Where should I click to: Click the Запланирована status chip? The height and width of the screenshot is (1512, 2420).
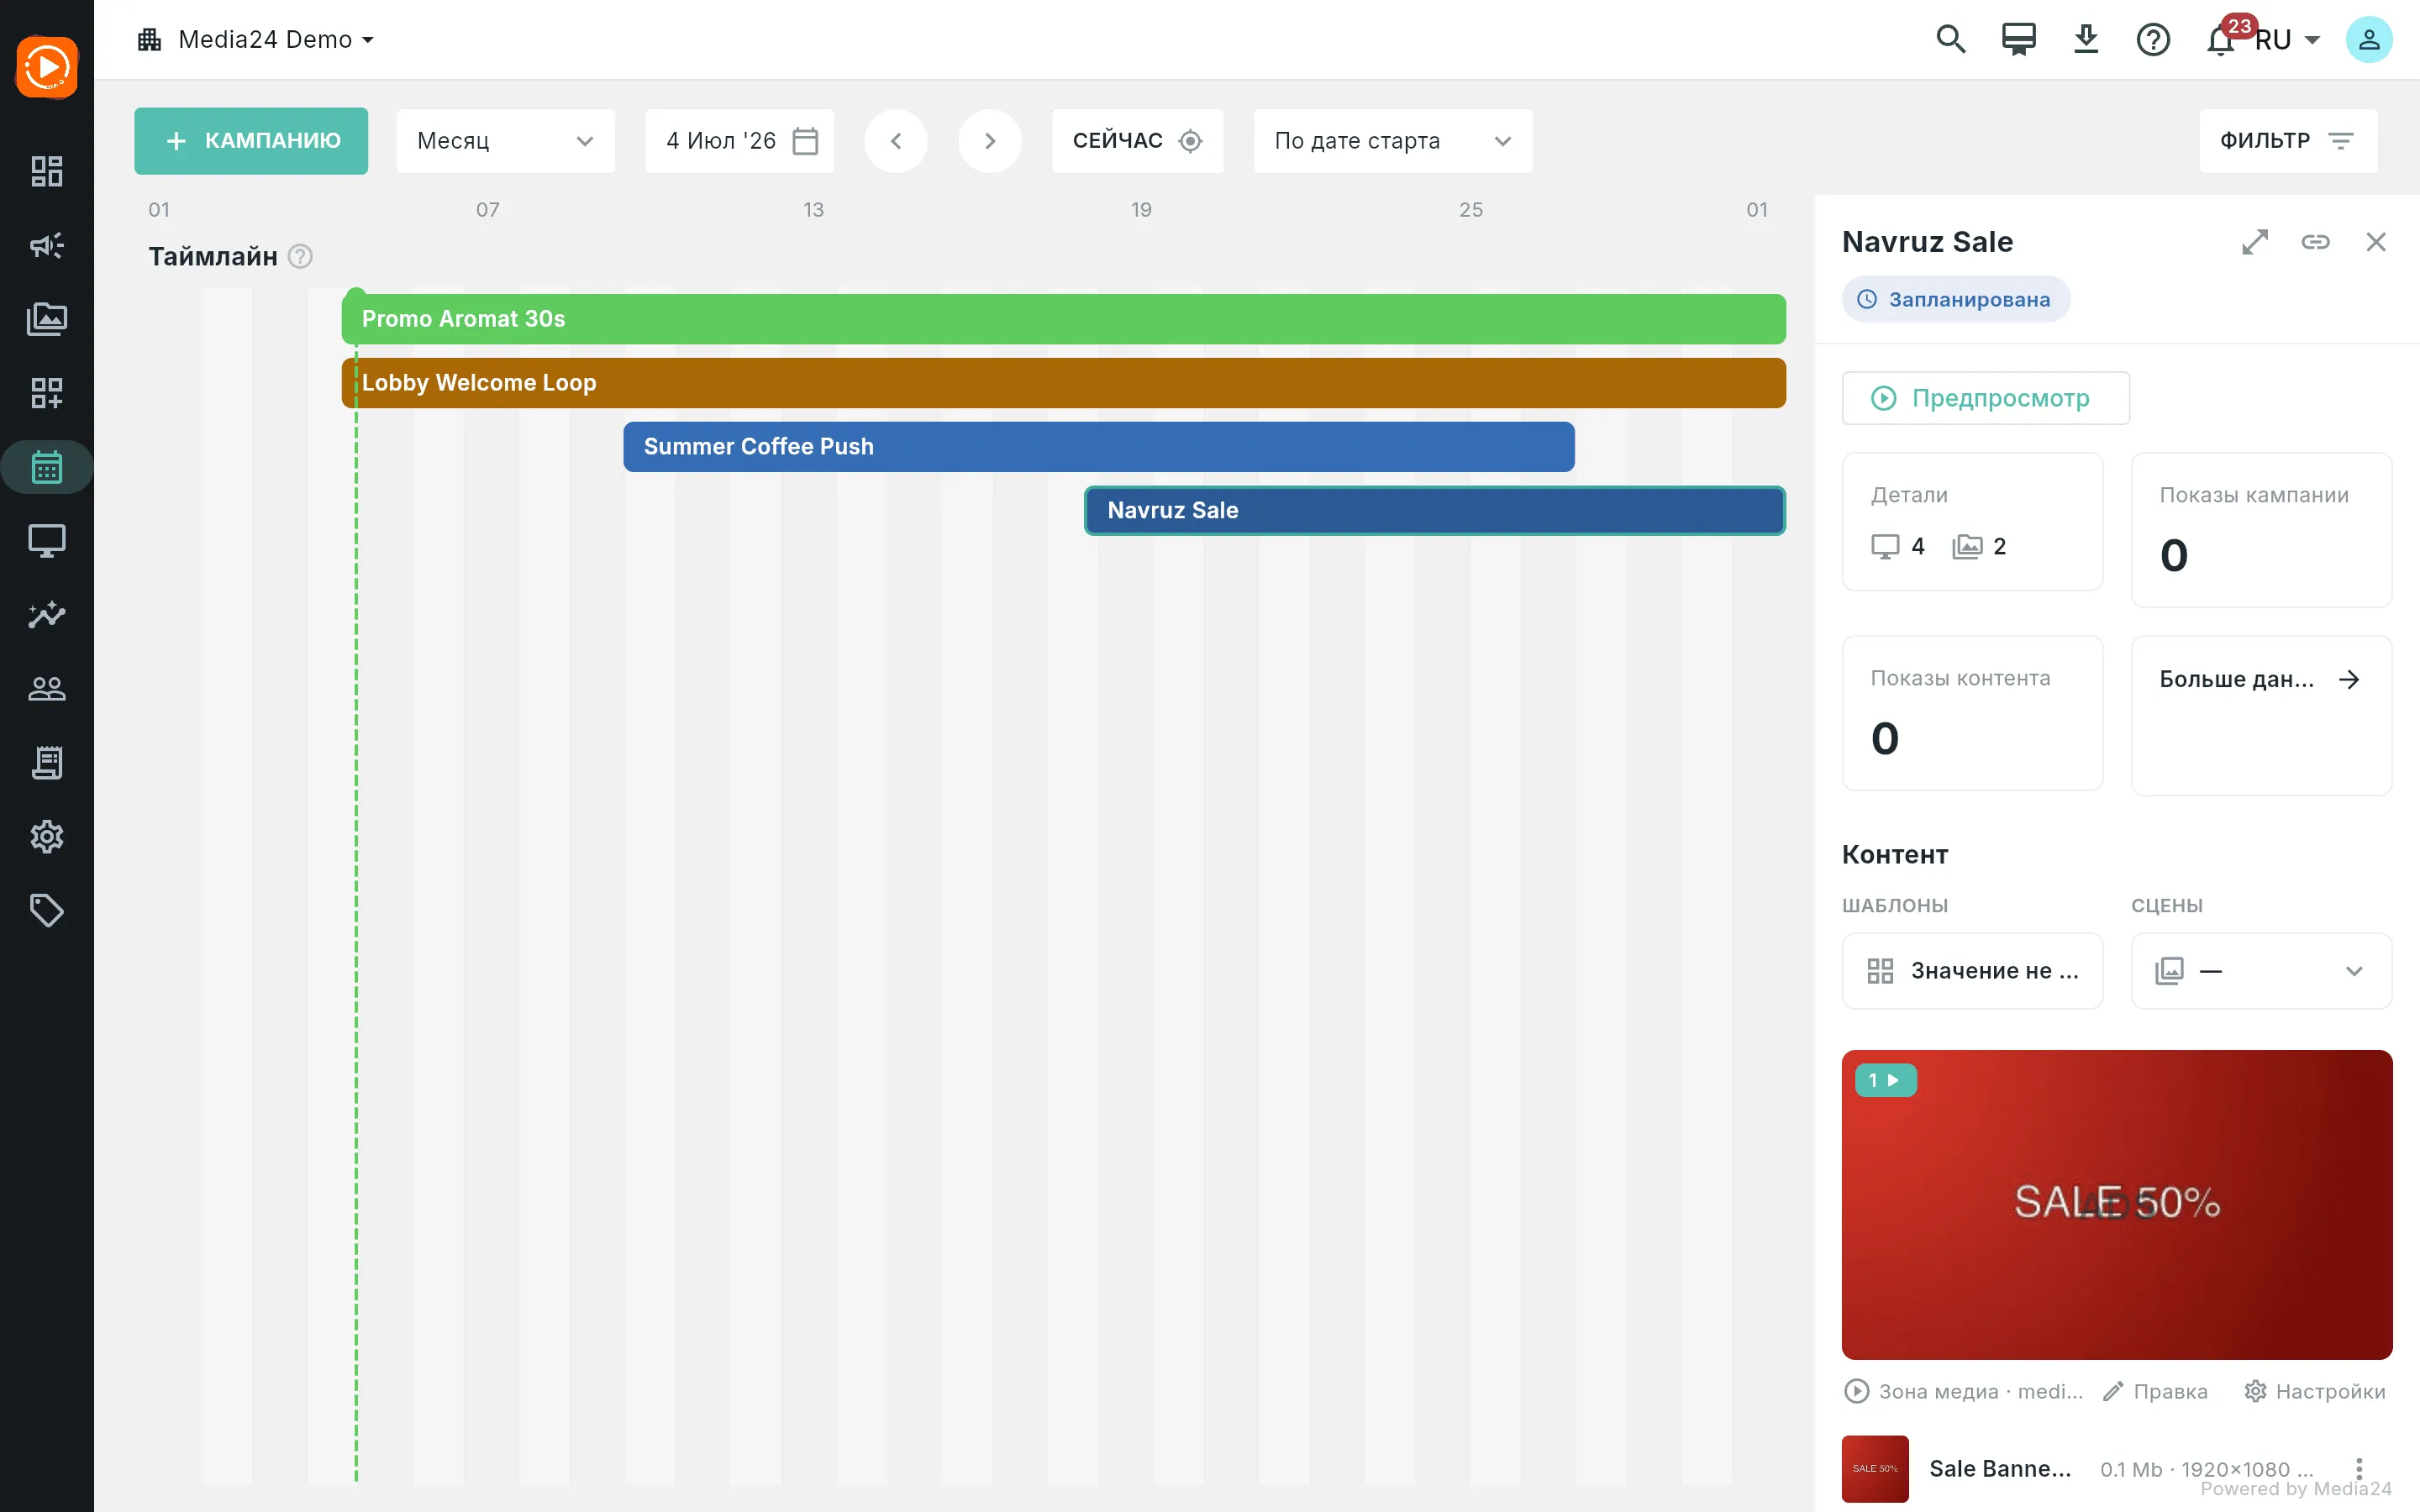(1955, 299)
